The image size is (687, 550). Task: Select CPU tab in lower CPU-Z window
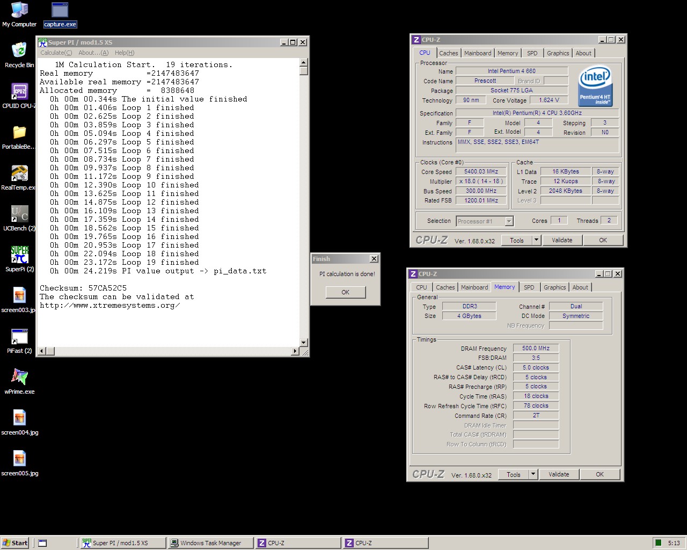(x=421, y=287)
